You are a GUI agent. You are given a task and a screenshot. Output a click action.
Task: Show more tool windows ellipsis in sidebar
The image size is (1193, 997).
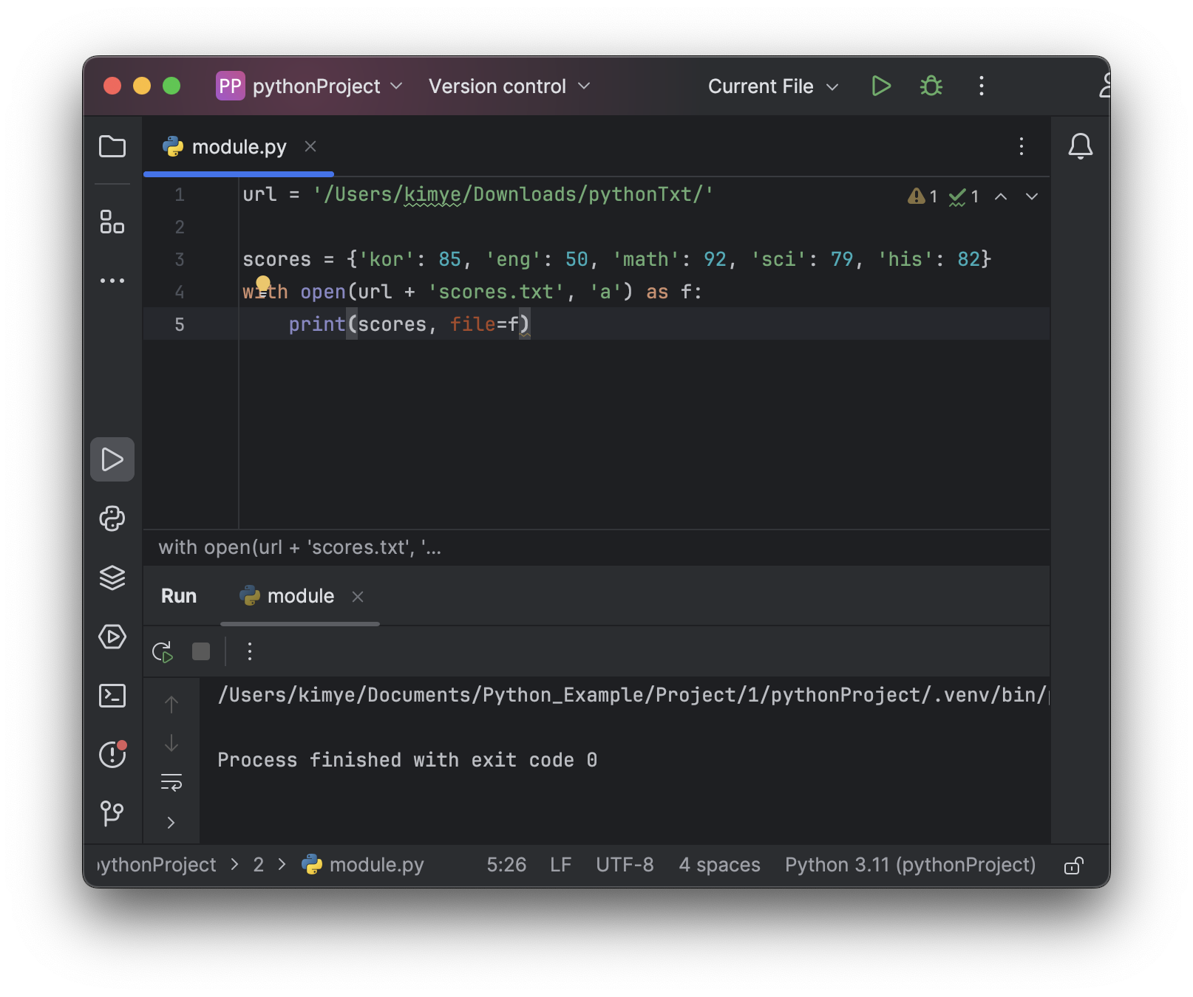(x=112, y=281)
